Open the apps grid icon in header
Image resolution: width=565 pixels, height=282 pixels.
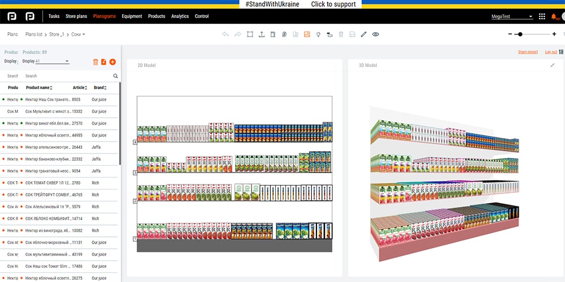pos(542,16)
